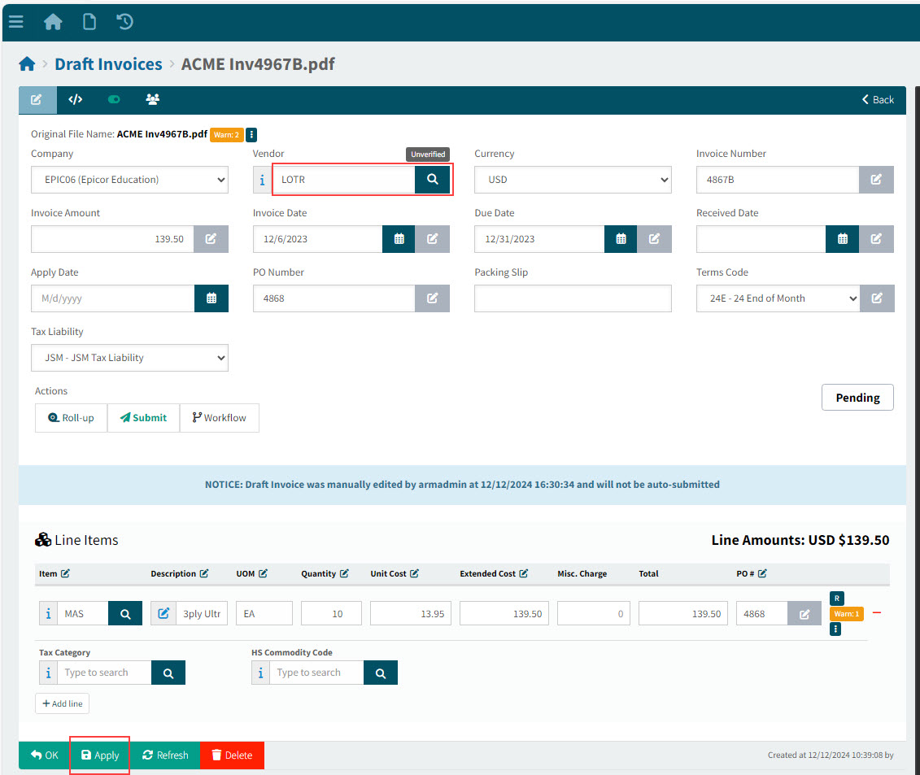The height and width of the screenshot is (775, 920).
Task: Open the Currency dropdown showing USD
Action: point(573,180)
